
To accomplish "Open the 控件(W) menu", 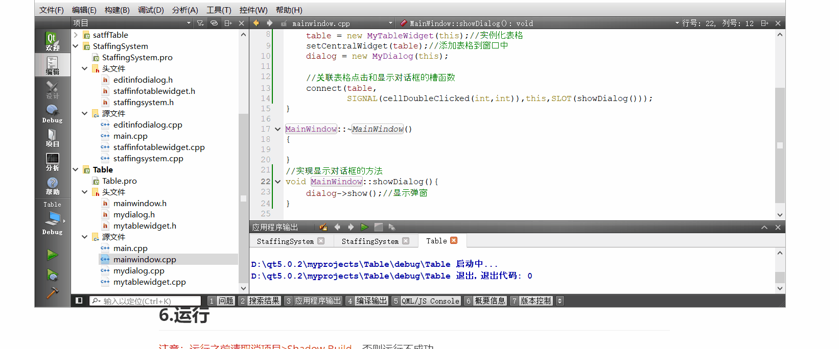I will point(253,10).
